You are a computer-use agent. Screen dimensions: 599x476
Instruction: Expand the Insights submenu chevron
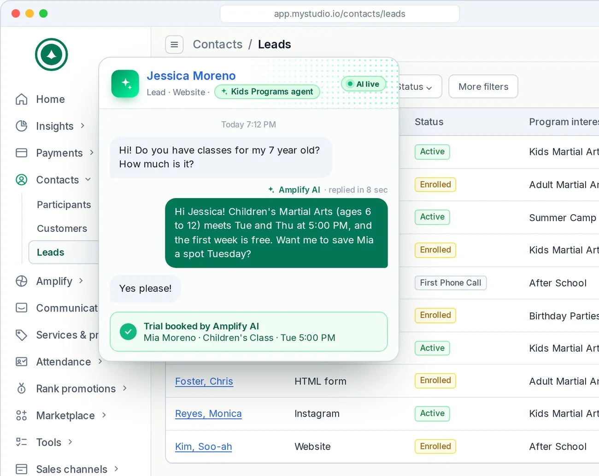point(82,125)
